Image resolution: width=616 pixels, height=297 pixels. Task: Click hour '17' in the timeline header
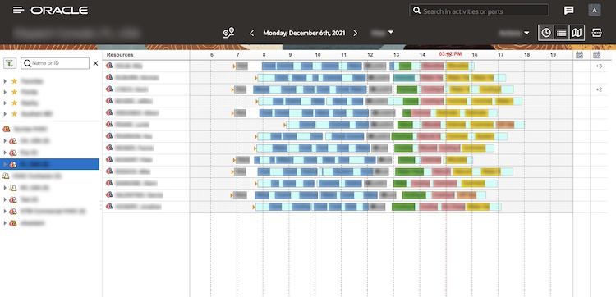point(501,55)
